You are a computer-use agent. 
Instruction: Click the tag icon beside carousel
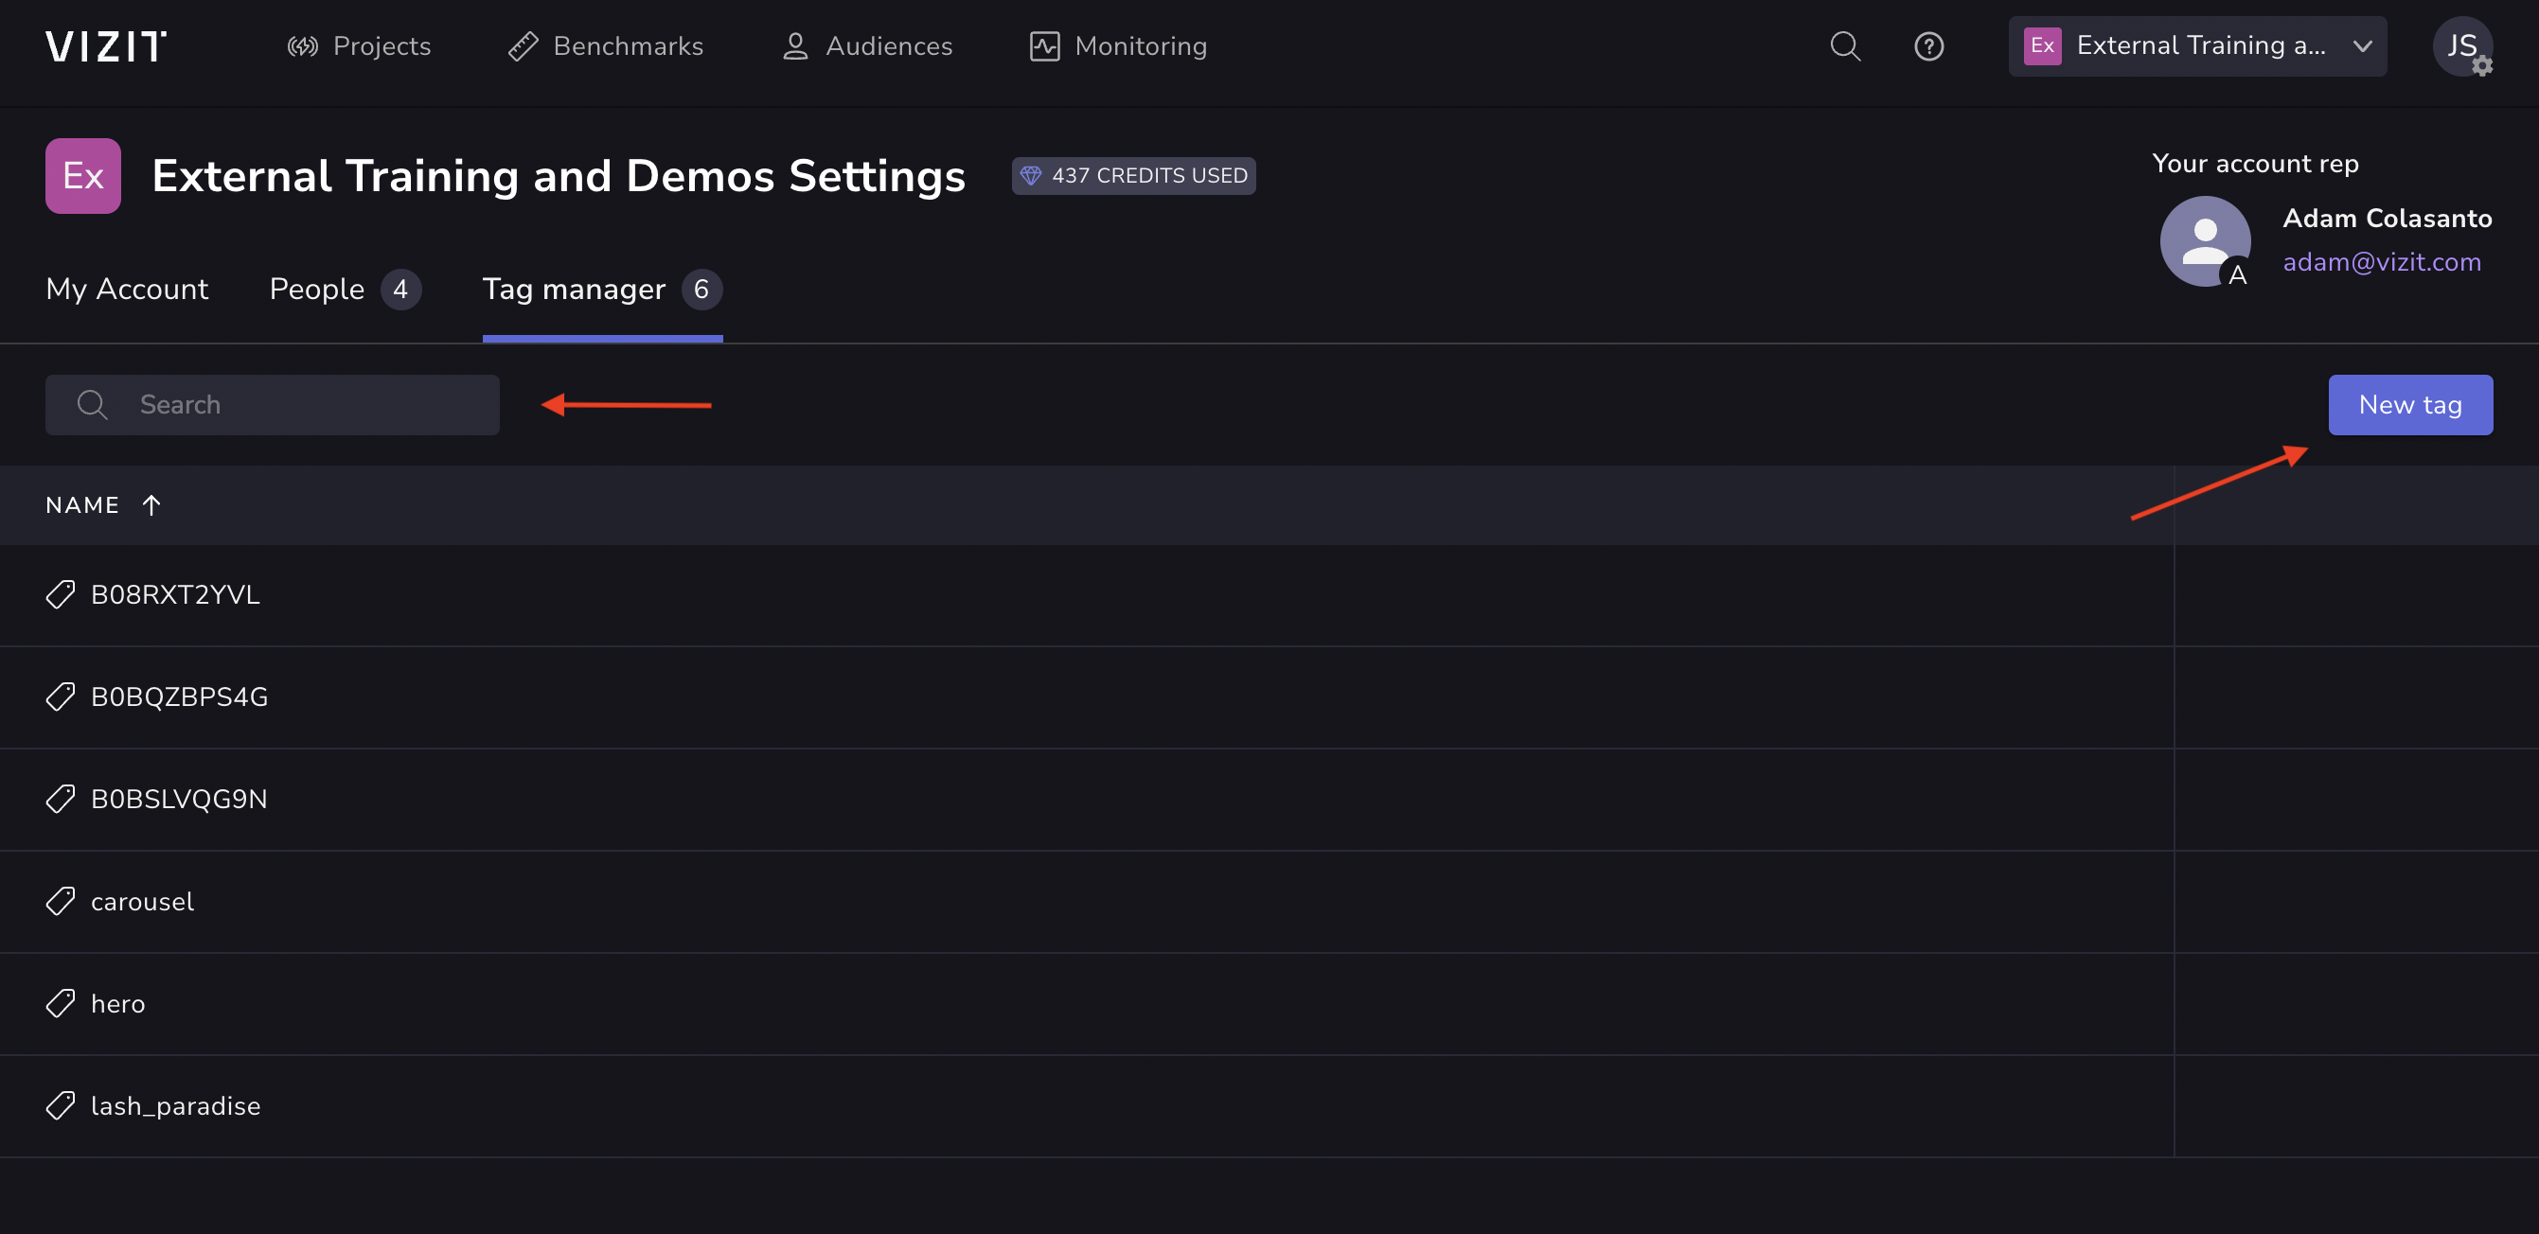point(61,901)
